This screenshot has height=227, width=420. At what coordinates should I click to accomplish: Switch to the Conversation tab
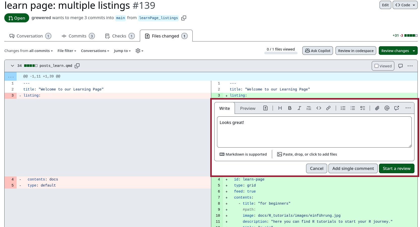pyautogui.click(x=30, y=36)
